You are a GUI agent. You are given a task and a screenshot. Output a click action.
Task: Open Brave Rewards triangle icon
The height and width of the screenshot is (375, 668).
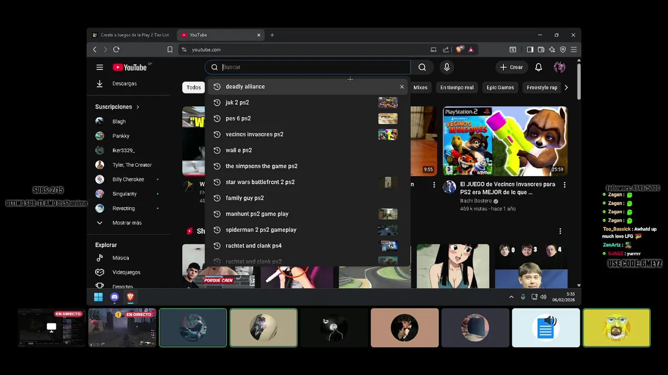(471, 49)
